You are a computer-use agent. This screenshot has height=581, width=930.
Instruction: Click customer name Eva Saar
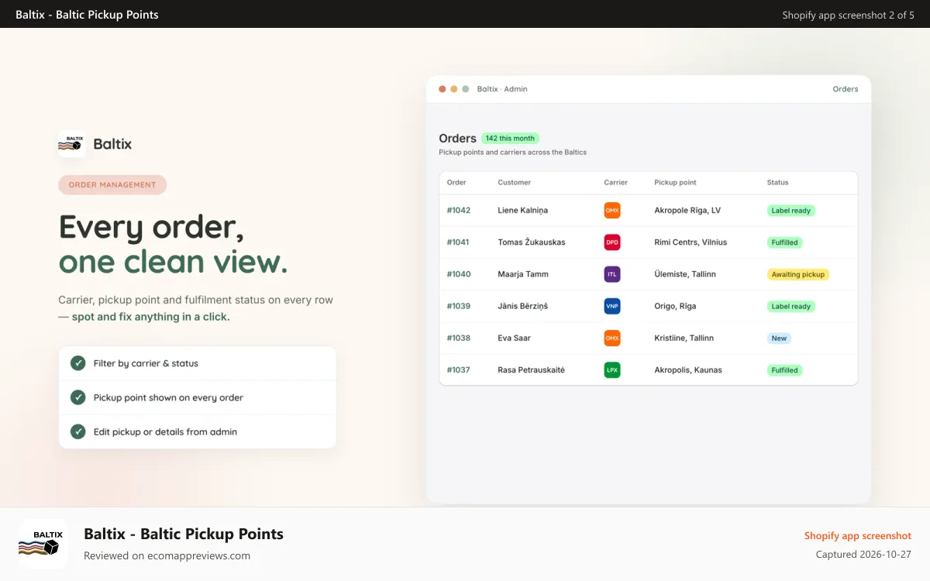tap(515, 338)
